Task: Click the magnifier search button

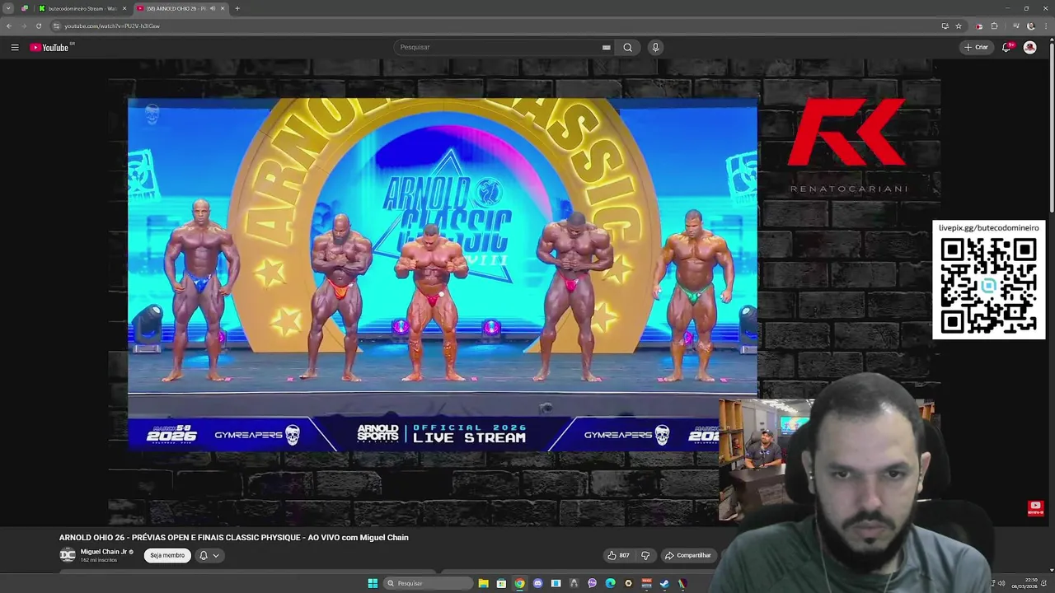Action: pos(627,47)
